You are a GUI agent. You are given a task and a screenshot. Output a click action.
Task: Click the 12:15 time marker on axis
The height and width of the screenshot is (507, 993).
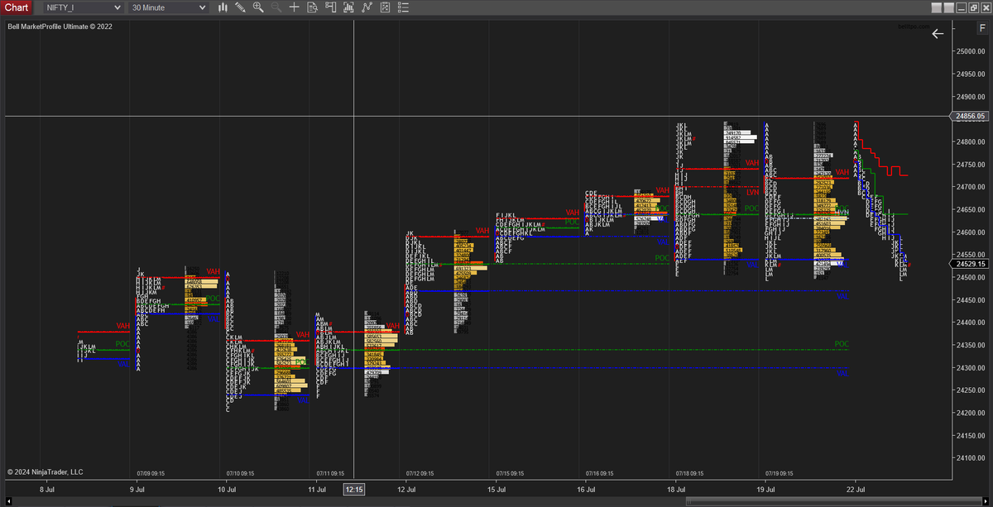pos(354,490)
